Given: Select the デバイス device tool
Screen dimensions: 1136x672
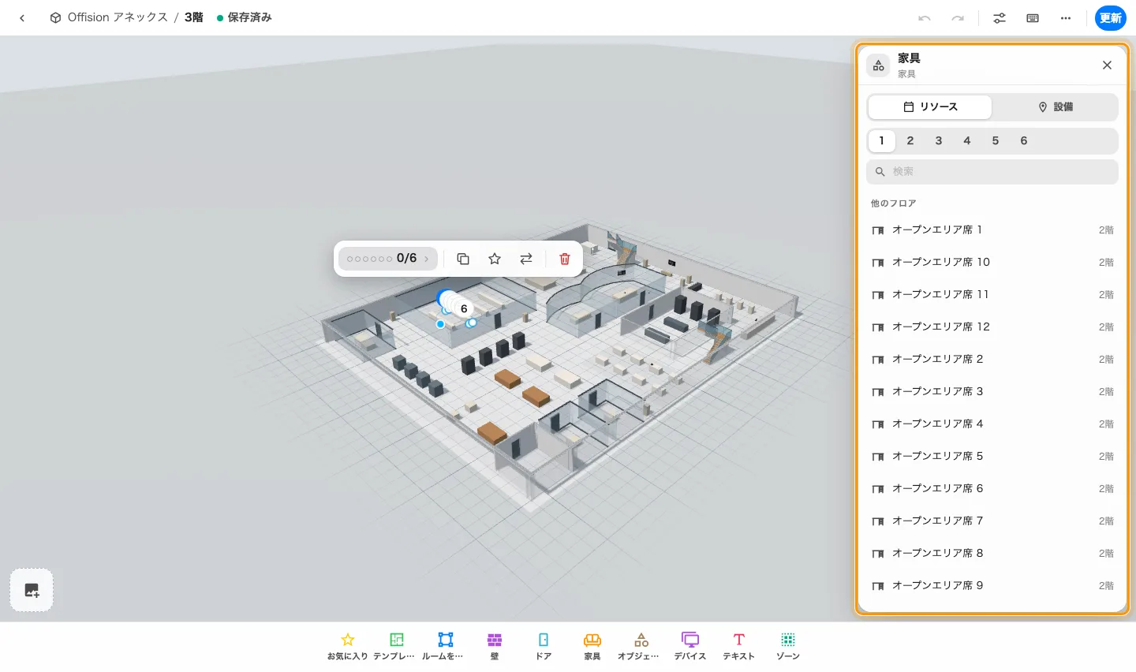Looking at the screenshot, I should 690,646.
